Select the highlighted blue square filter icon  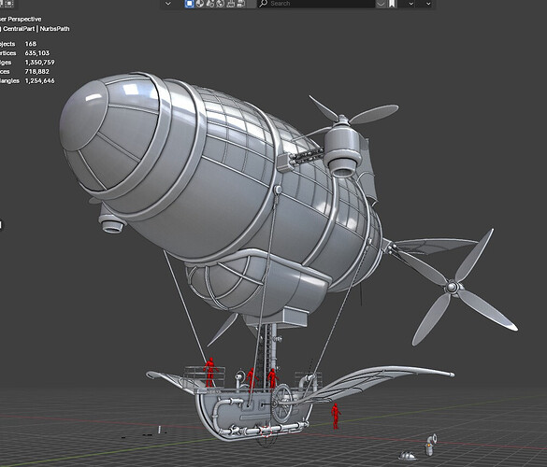tap(190, 4)
